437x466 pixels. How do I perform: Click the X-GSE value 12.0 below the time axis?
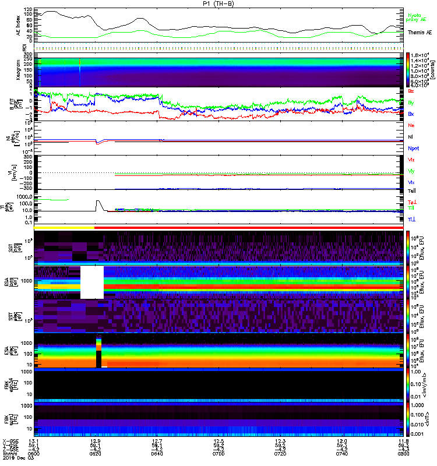[x=342, y=441]
